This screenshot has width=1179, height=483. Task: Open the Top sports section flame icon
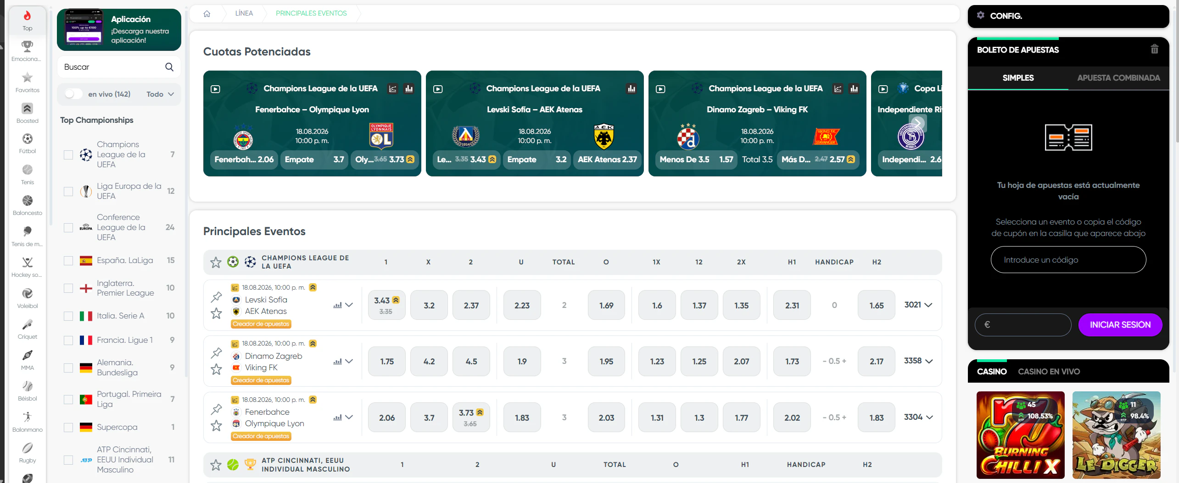point(27,16)
